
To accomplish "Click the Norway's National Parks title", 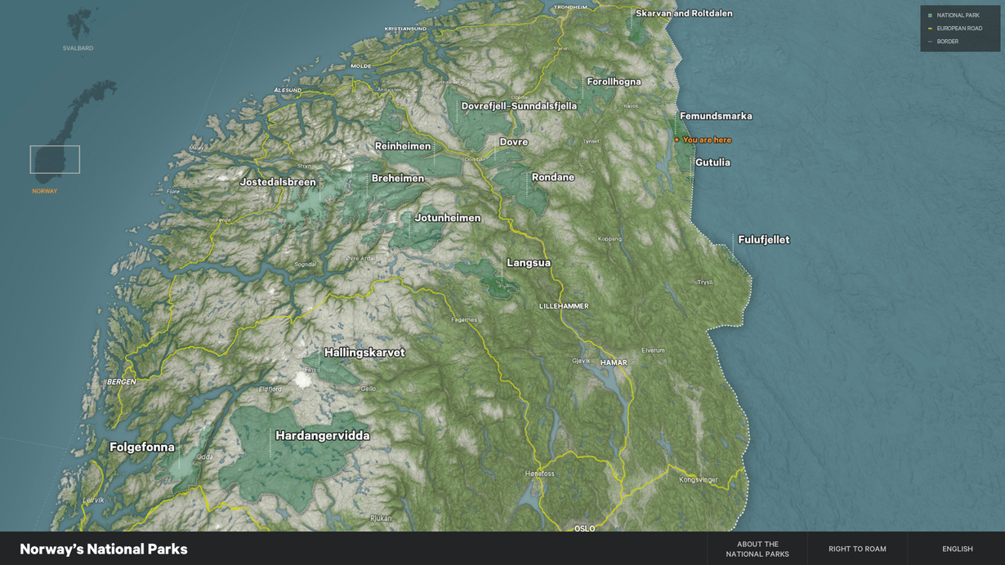I will click(x=104, y=549).
